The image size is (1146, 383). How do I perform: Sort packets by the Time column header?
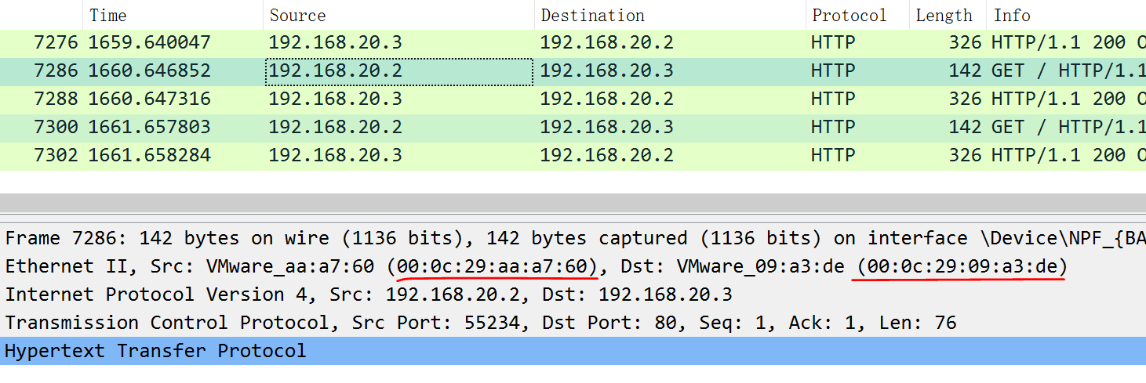pos(107,15)
